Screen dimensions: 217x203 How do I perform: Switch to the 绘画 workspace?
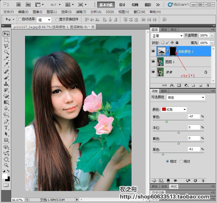tap(135, 5)
